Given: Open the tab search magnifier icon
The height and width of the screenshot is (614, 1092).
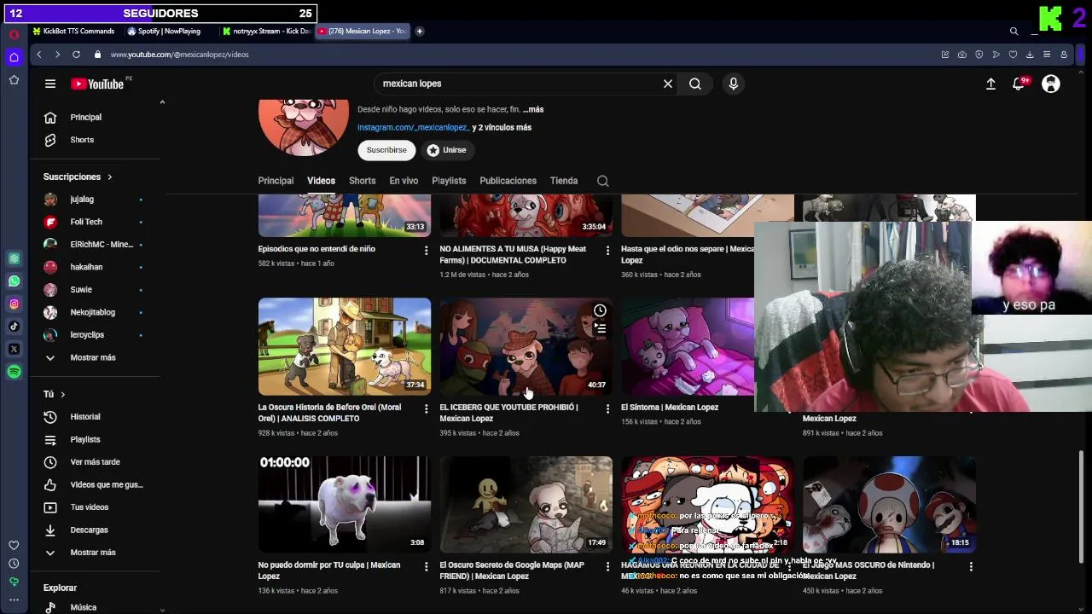Looking at the screenshot, I should (x=1014, y=31).
